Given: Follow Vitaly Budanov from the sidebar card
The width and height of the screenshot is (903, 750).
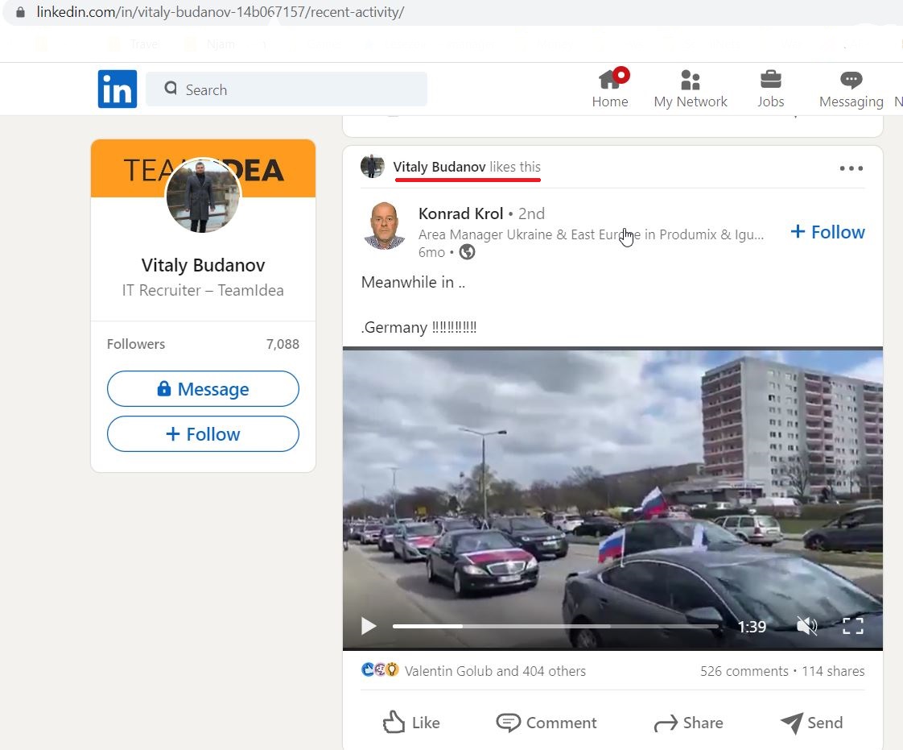Looking at the screenshot, I should [203, 433].
